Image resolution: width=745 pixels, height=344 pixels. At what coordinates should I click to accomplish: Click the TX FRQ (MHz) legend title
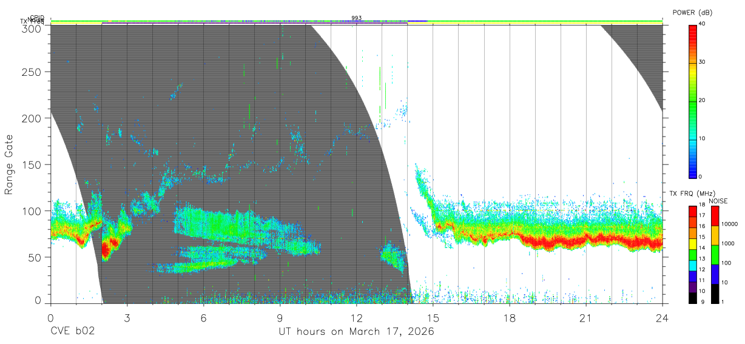click(692, 194)
